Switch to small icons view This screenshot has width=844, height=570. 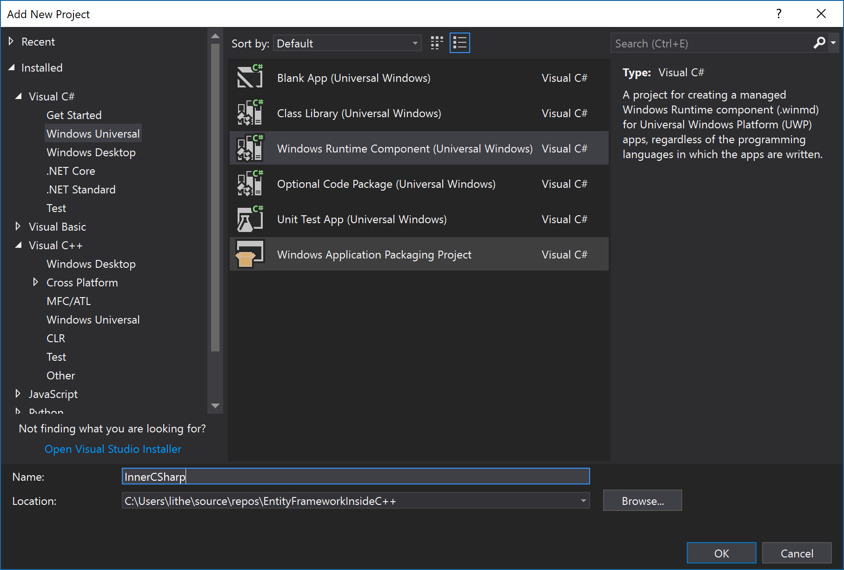tap(436, 42)
